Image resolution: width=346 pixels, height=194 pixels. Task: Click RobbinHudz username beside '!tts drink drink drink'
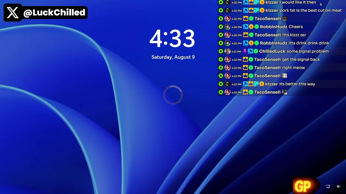click(x=274, y=43)
